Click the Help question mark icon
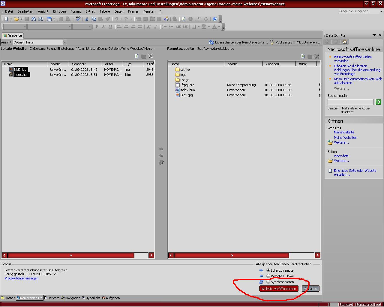The height and width of the screenshot is (307, 384). 215,19
